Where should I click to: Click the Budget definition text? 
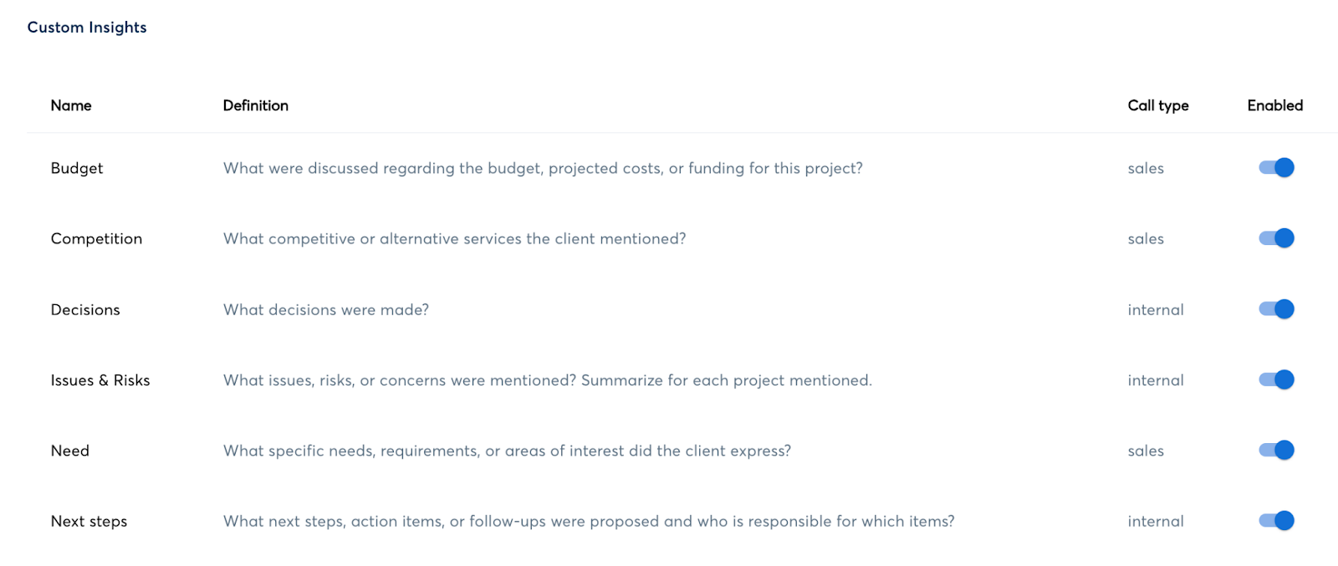543,168
